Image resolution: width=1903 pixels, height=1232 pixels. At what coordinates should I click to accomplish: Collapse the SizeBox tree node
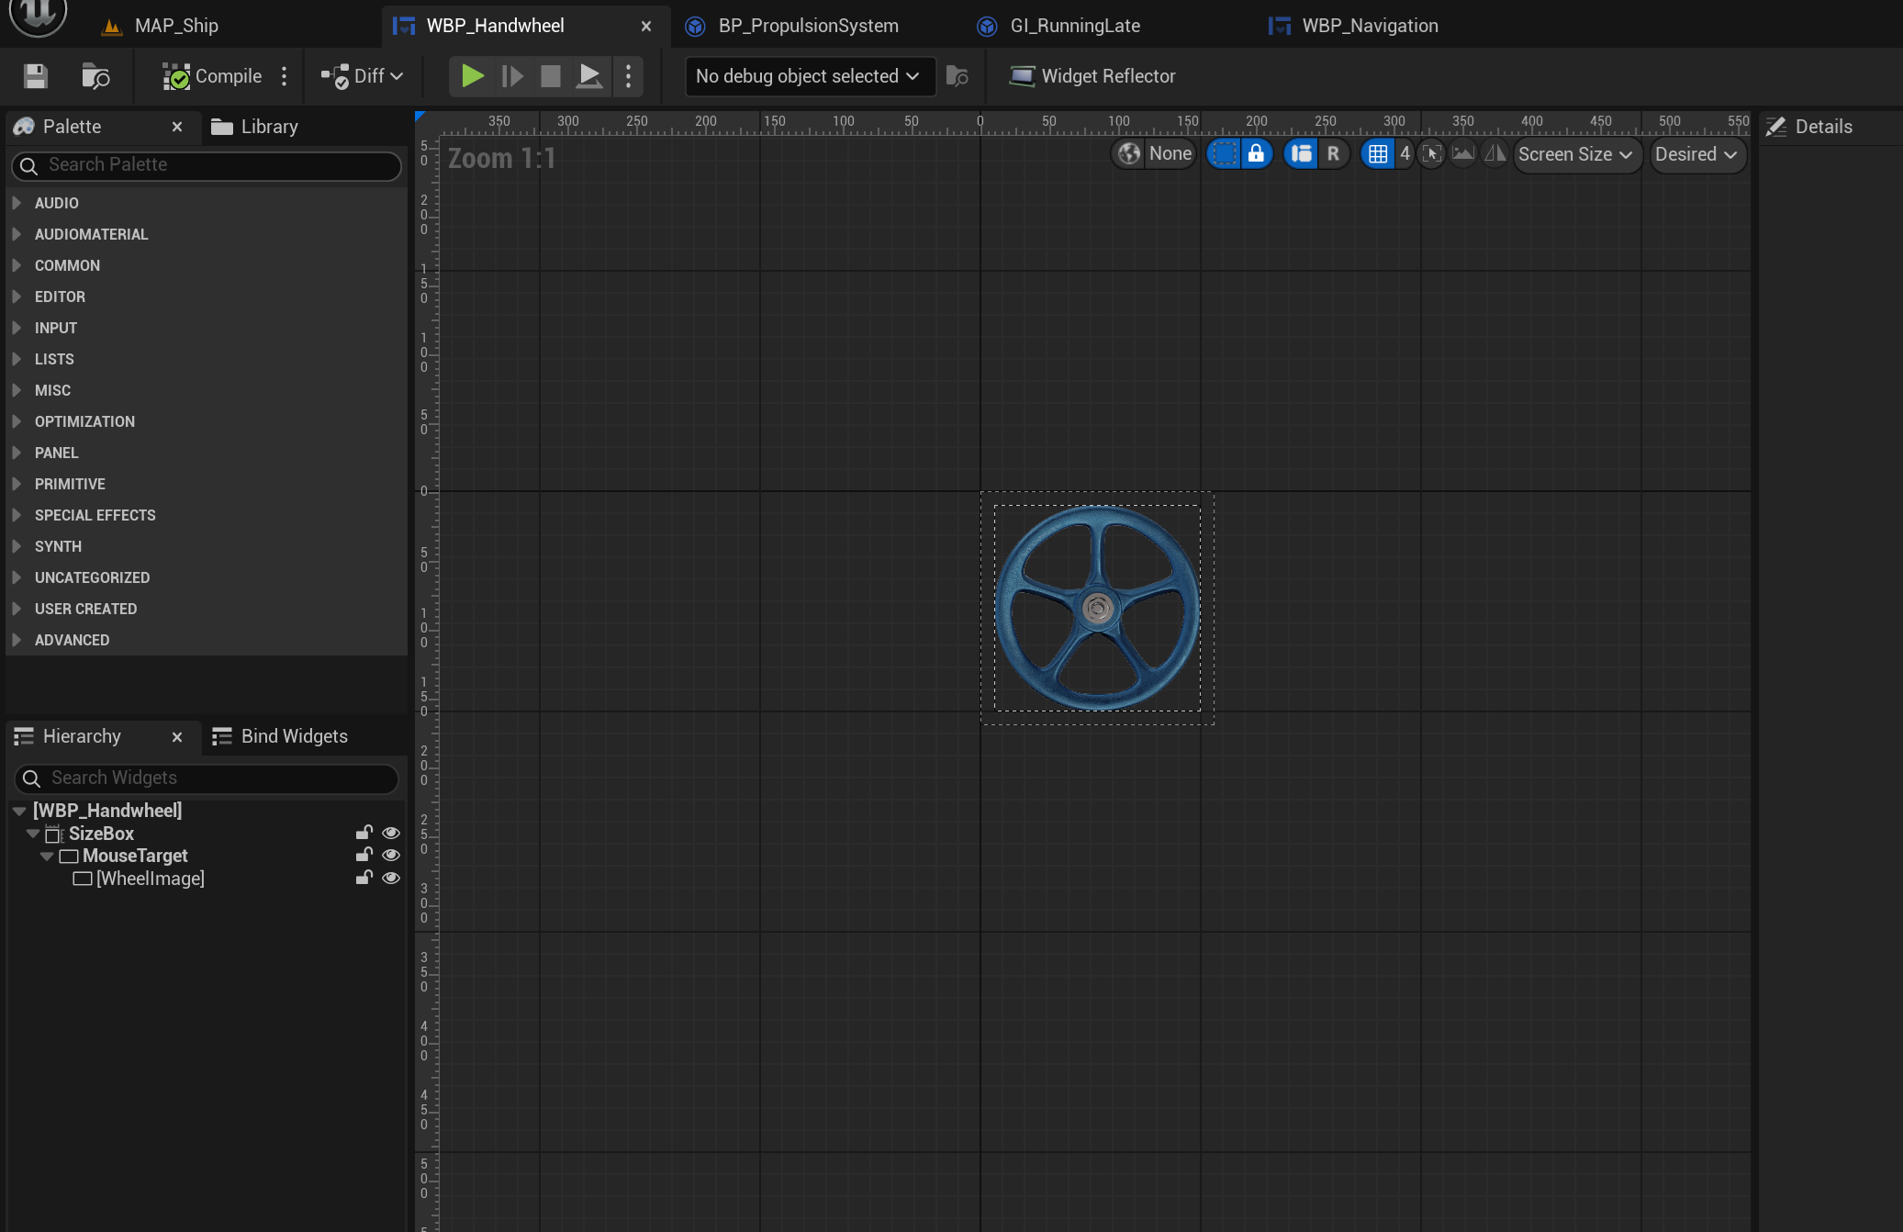click(33, 834)
